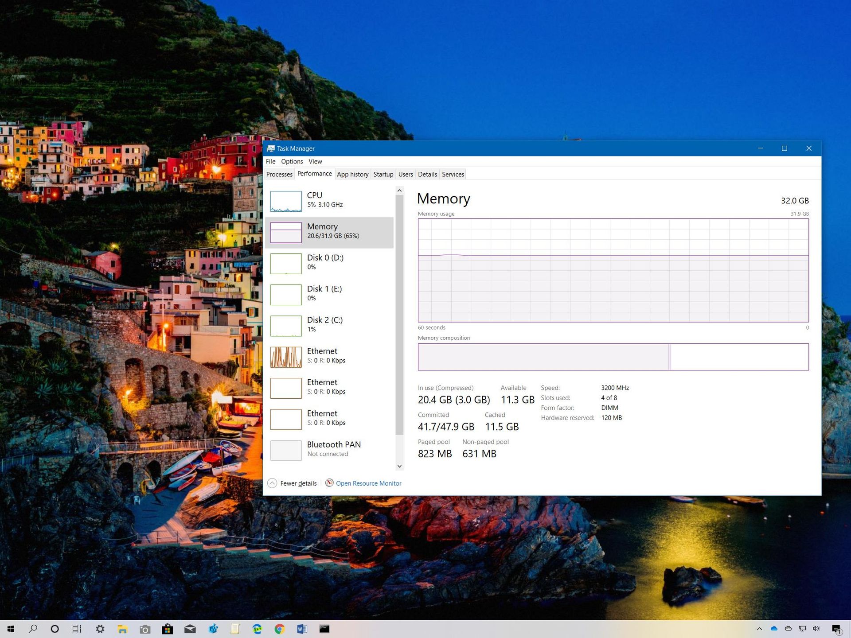851x638 pixels.
Task: Open OneDrive from the system tray
Action: (x=774, y=629)
